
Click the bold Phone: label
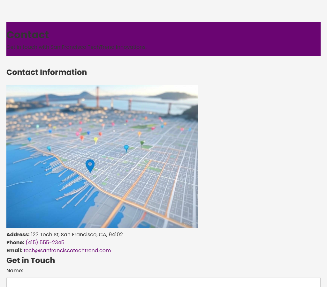15,243
